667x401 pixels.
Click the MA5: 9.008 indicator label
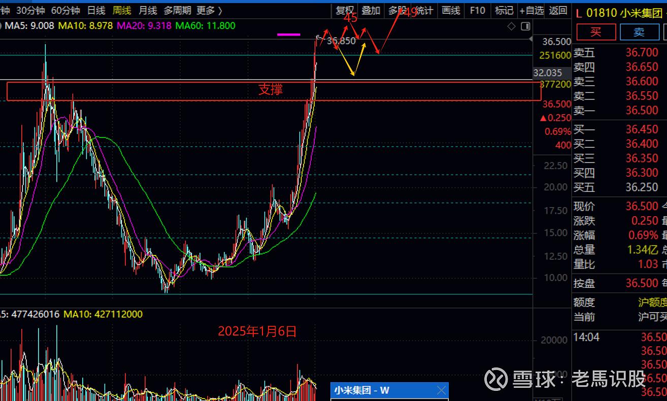28,25
